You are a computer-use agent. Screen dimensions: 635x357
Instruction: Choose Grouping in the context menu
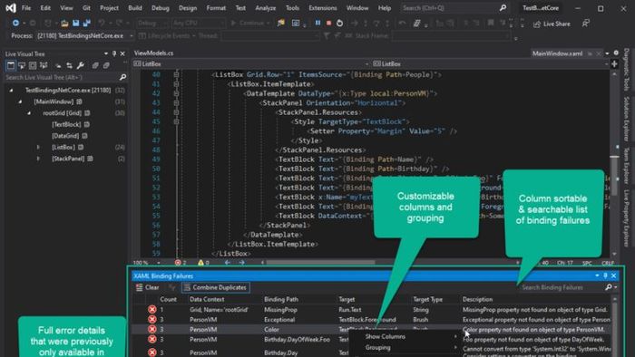(378, 347)
